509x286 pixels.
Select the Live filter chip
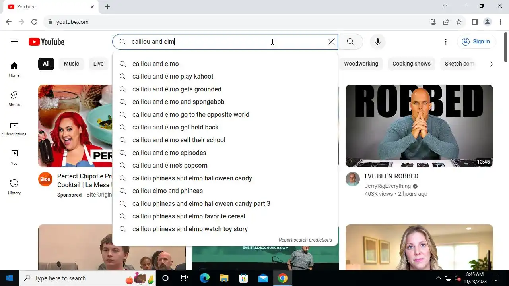click(x=98, y=64)
